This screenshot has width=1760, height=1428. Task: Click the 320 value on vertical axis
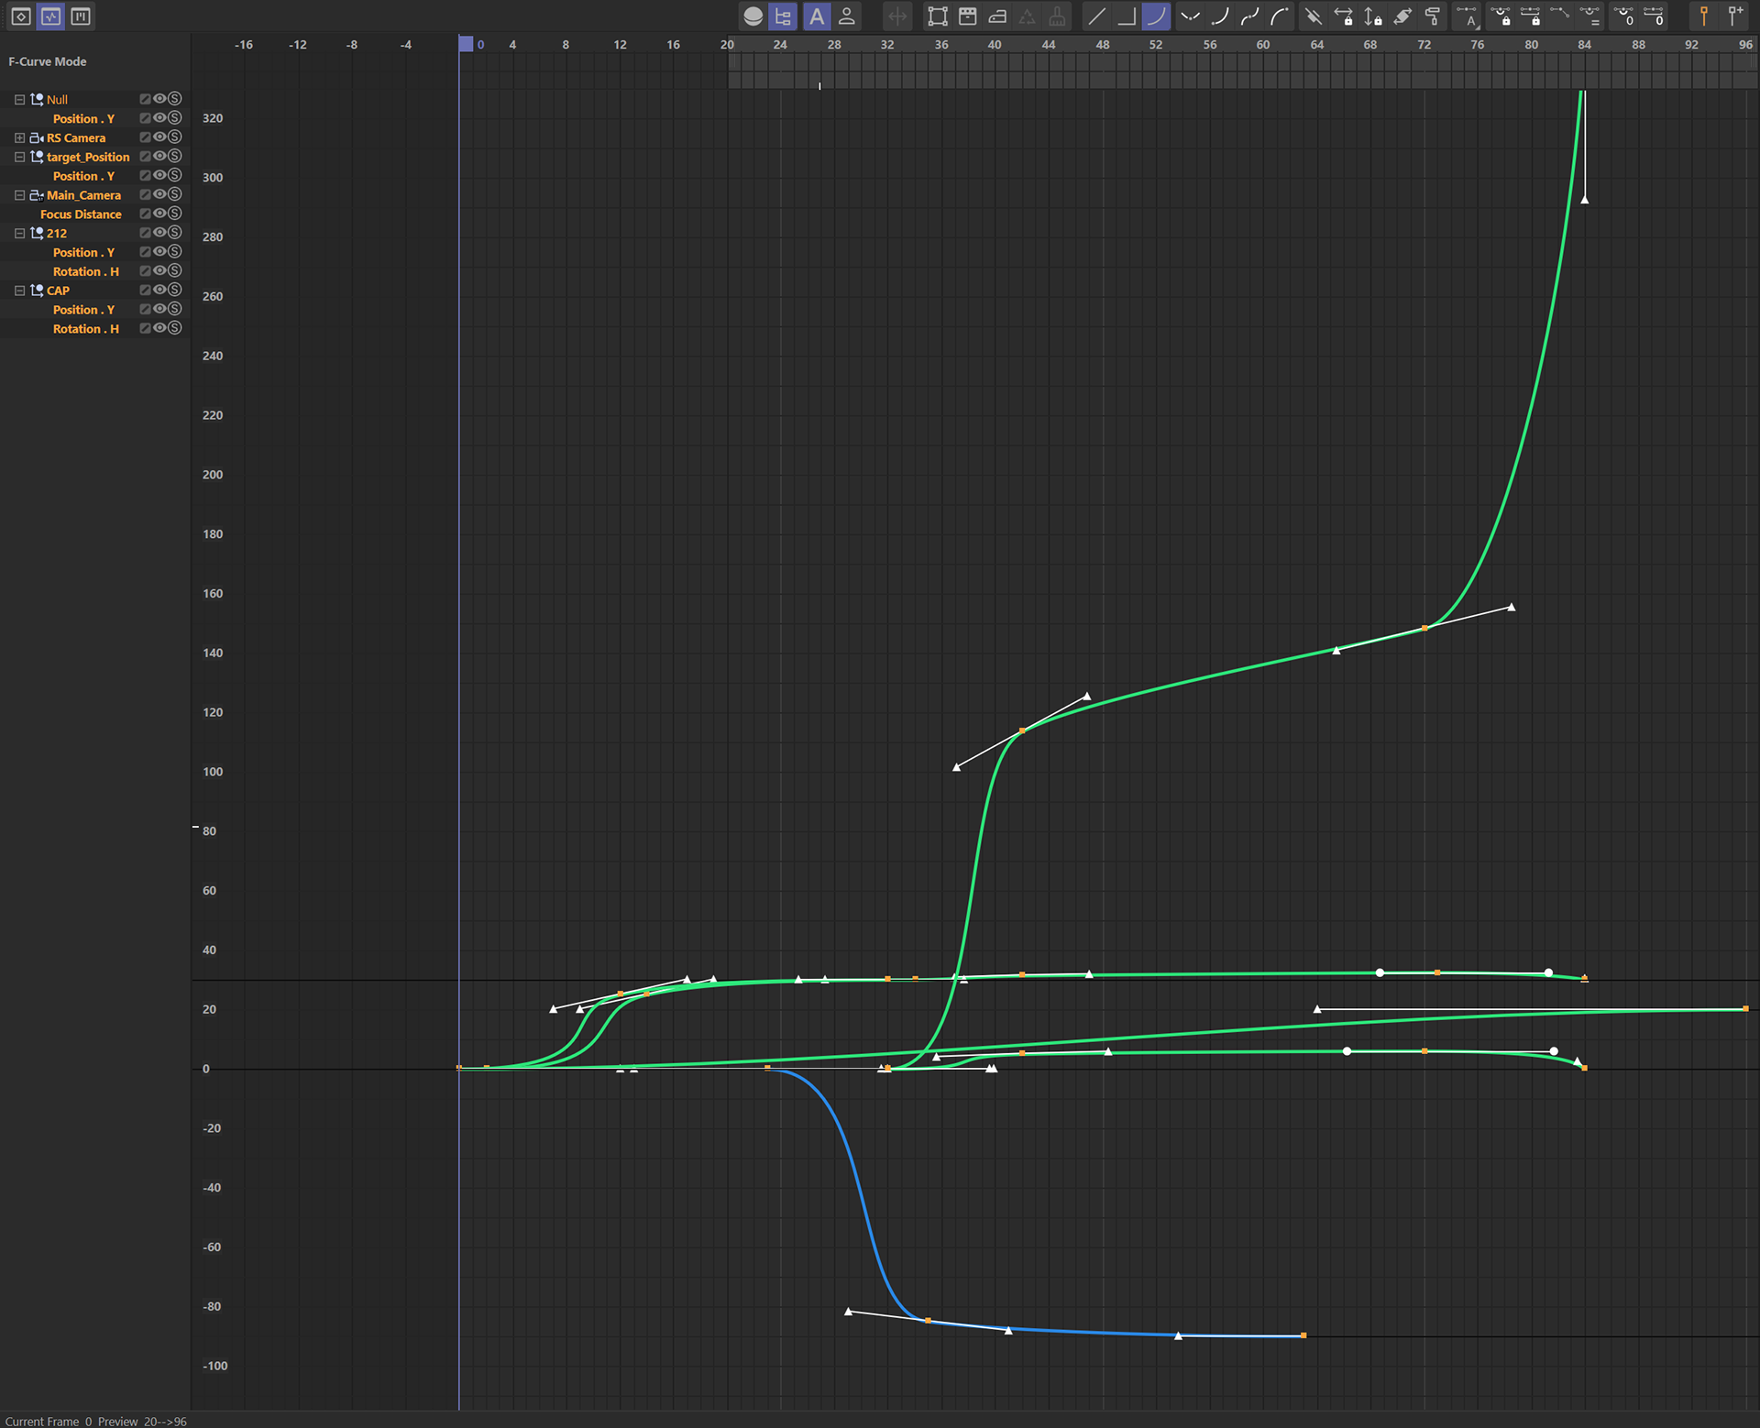point(213,118)
